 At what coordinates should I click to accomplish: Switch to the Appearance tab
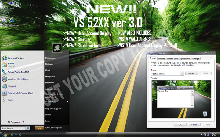[185, 59]
